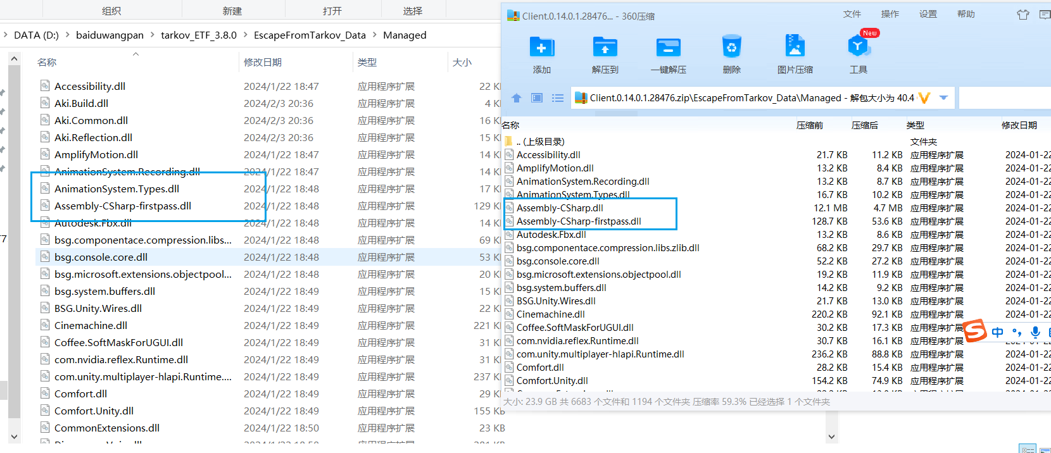Expand the archive path dropdown arrow

943,98
